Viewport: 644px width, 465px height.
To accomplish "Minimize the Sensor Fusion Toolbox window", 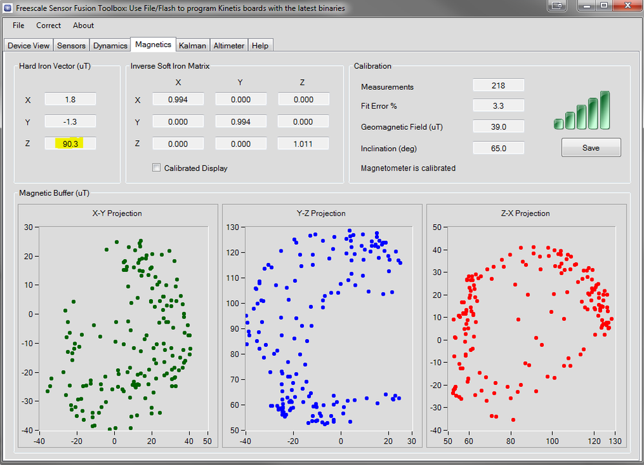I will (587, 6).
